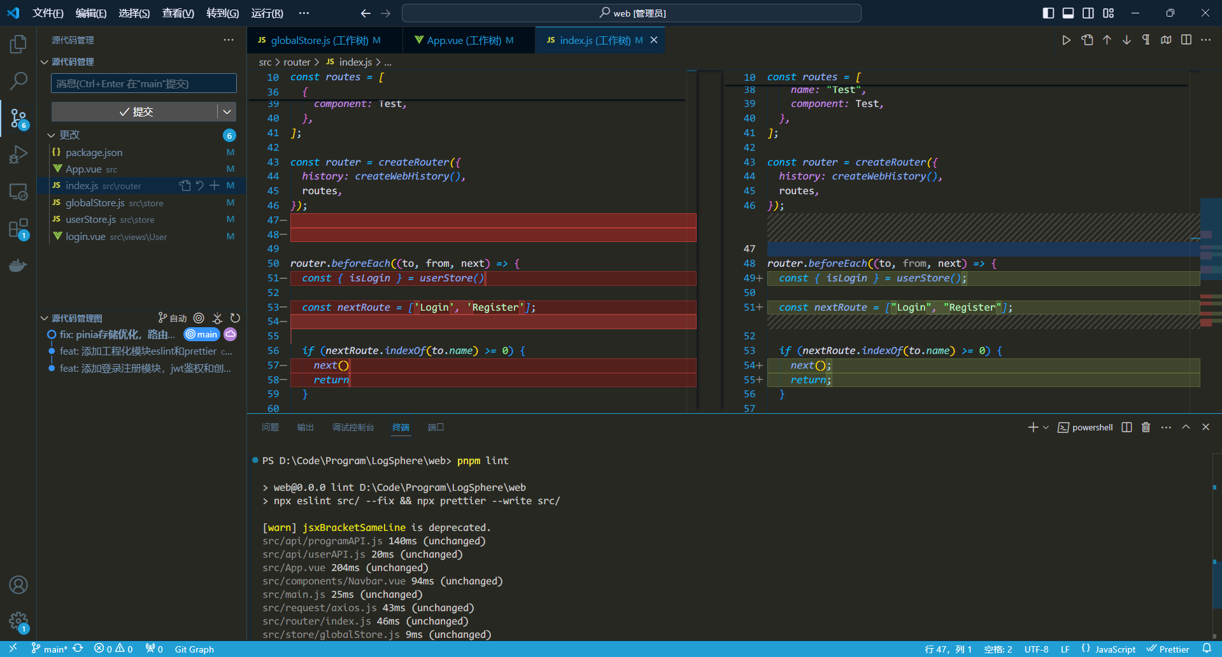Click the cloud remote icon beside main badge
This screenshot has height=657, width=1222.
tap(231, 334)
